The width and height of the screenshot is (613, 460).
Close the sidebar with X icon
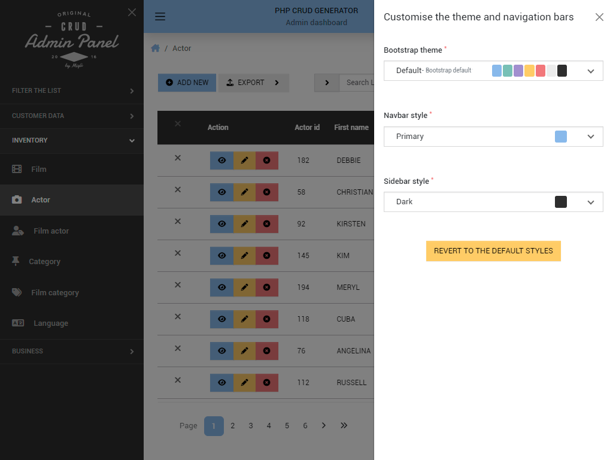point(132,13)
